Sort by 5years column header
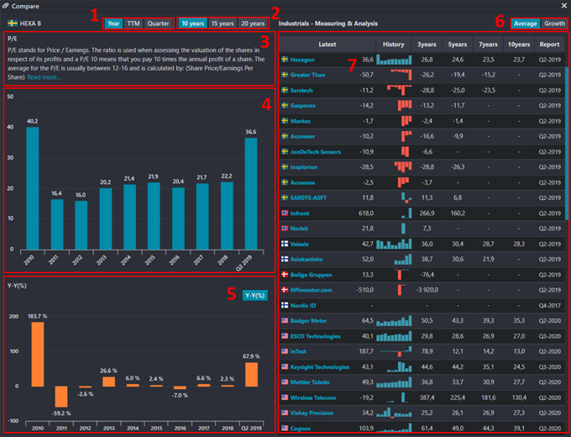The width and height of the screenshot is (571, 437). (x=458, y=44)
